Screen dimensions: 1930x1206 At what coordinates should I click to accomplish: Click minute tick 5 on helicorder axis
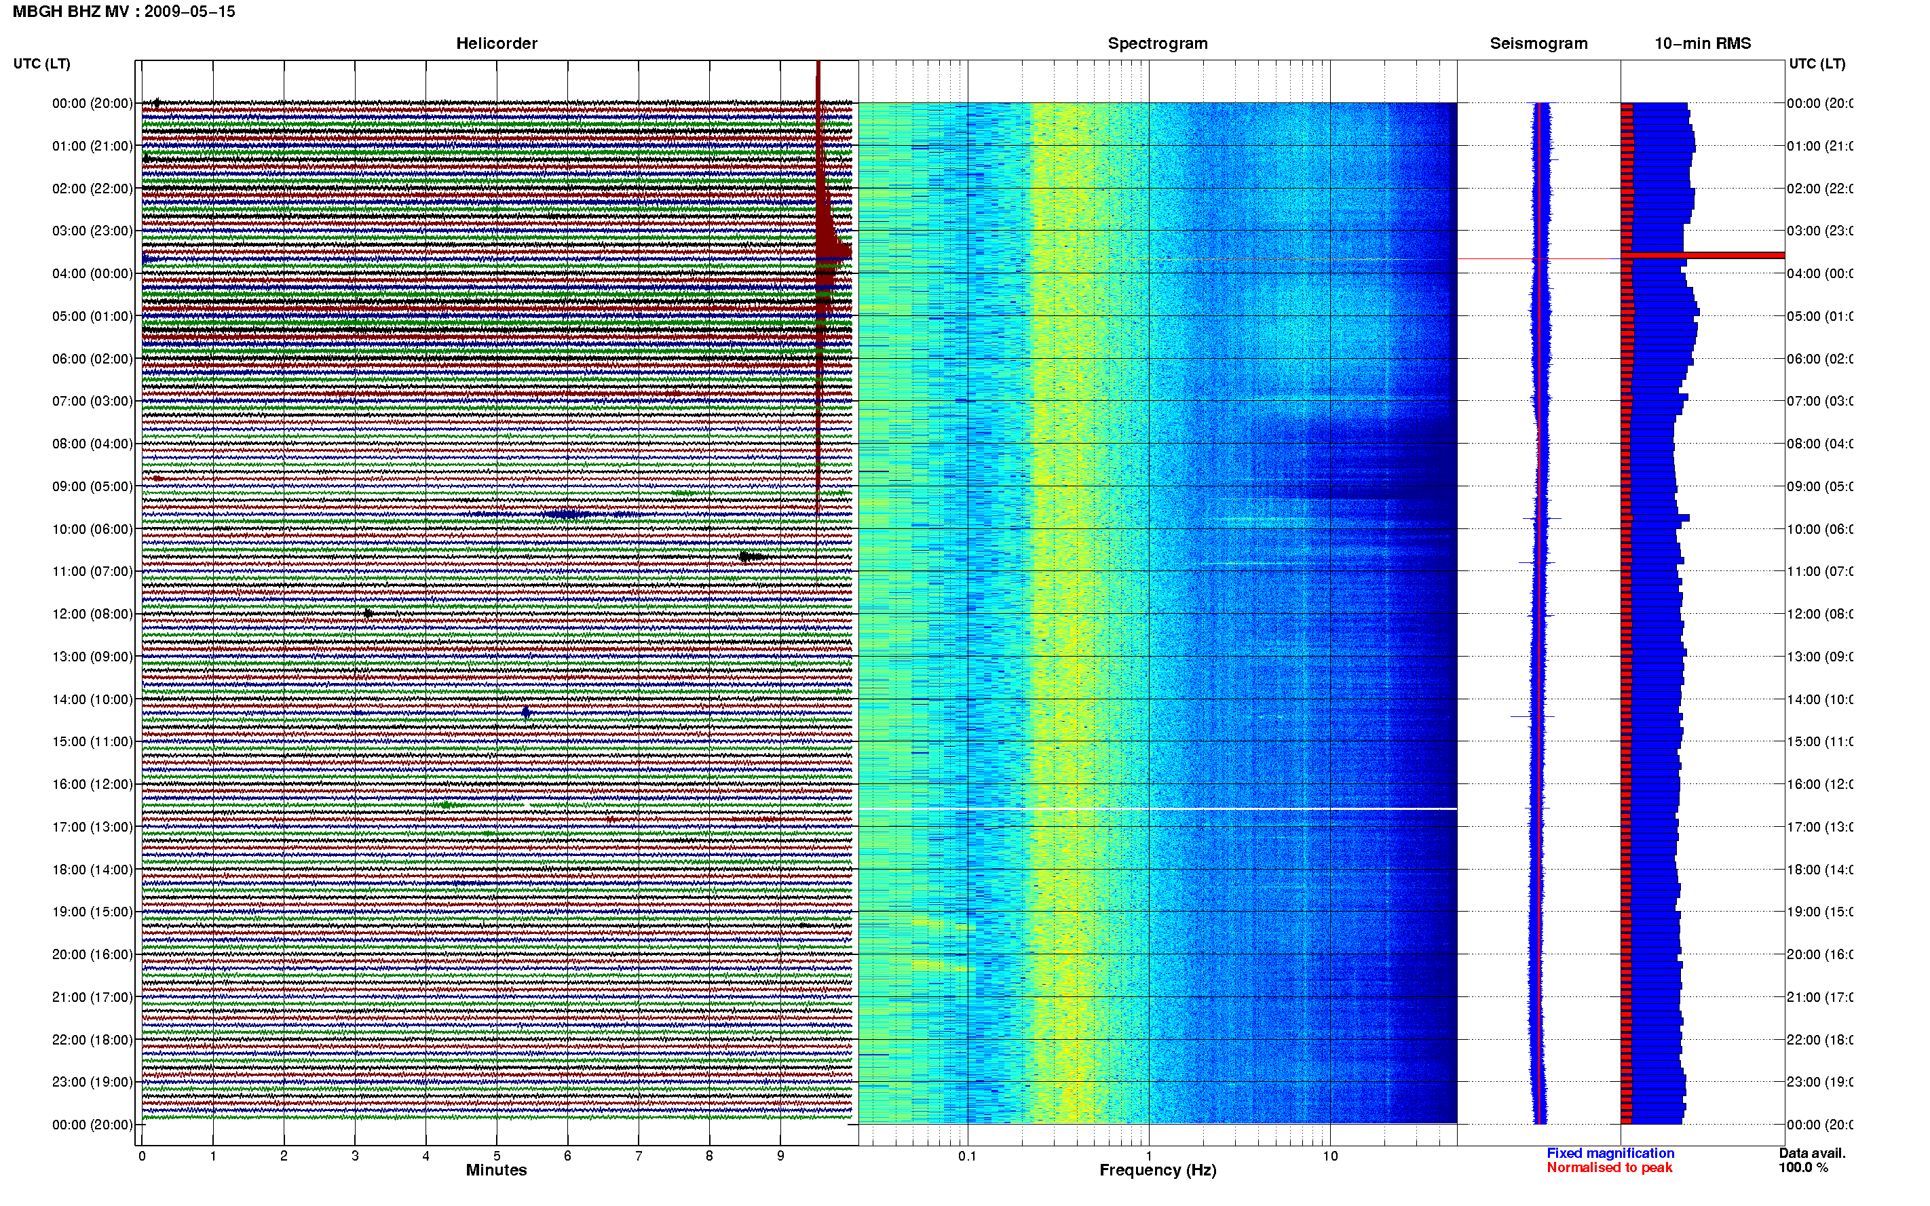(x=496, y=1156)
